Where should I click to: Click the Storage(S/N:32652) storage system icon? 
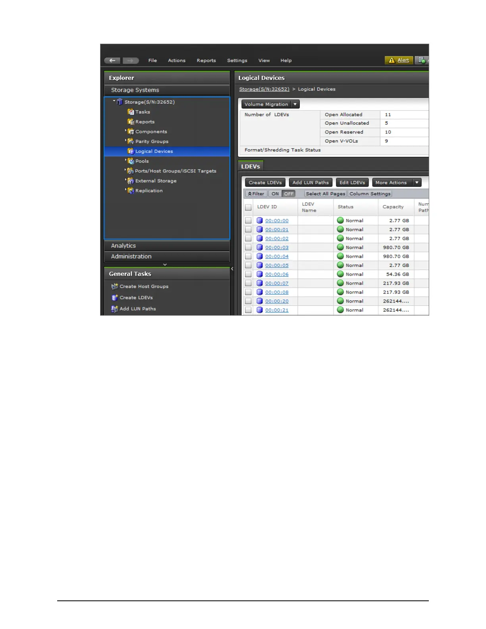[x=120, y=102]
